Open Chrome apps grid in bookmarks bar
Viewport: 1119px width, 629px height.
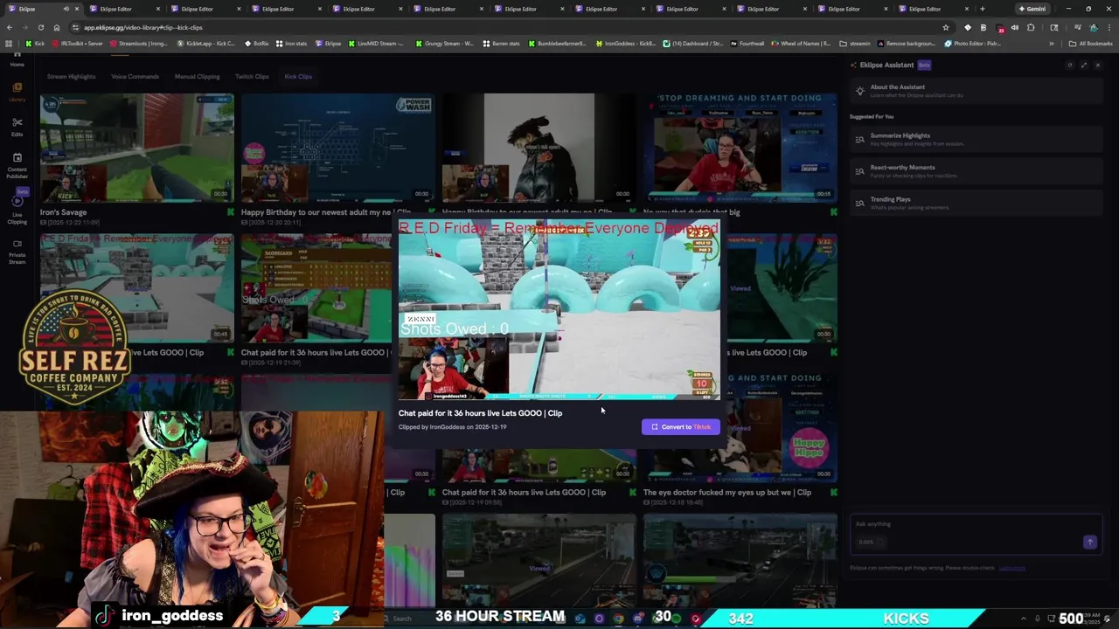tap(9, 43)
